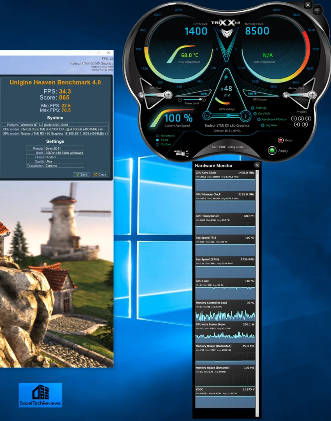Click the GPU Clock value 1400
The width and height of the screenshot is (331, 421).
tap(196, 31)
